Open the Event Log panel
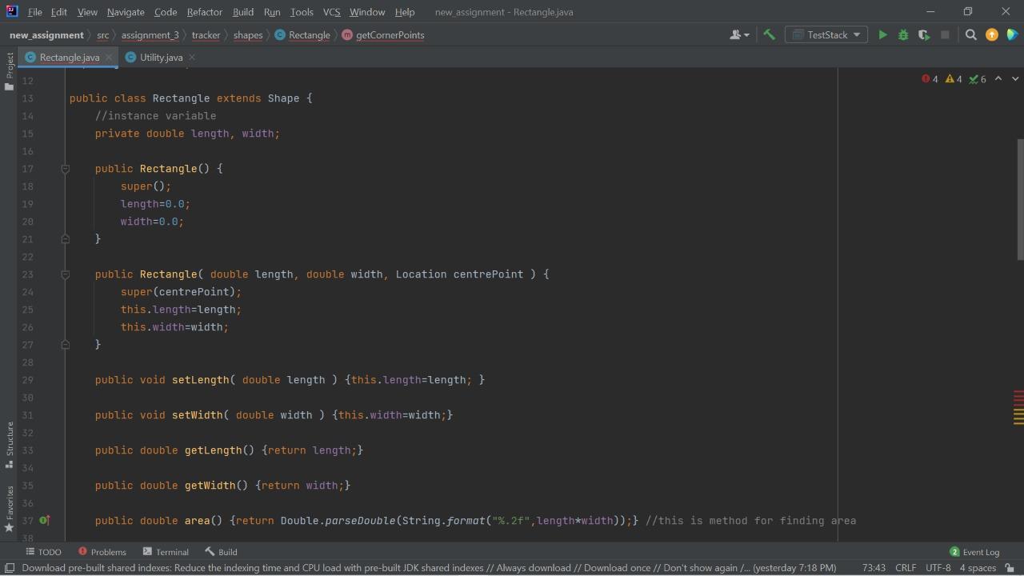 (x=974, y=552)
